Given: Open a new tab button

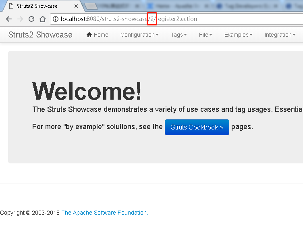Looking at the screenshot, I should 91,6.
